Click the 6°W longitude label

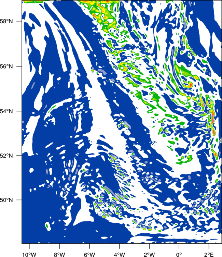(x=89, y=255)
